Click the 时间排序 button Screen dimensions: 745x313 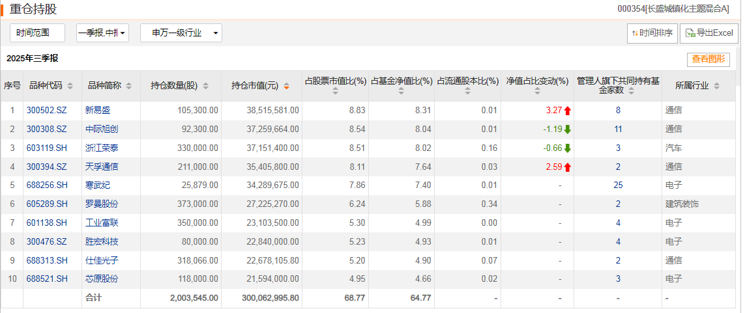652,33
